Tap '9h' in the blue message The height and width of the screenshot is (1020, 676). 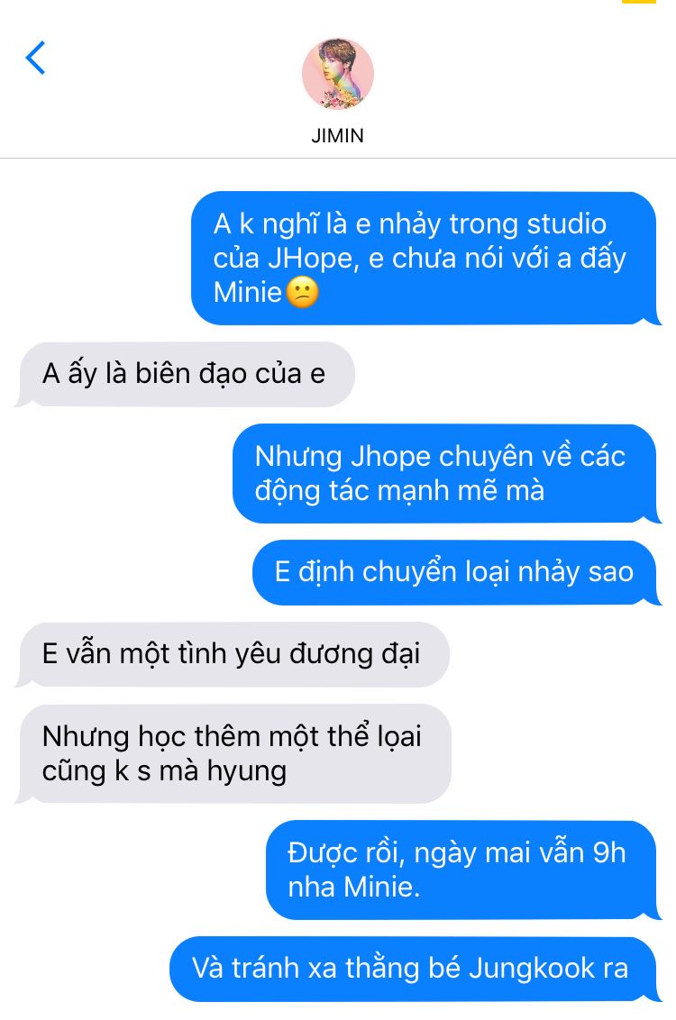click(609, 852)
